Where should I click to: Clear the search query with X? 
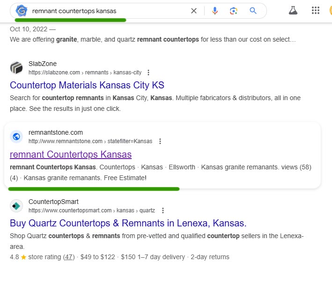(x=194, y=11)
